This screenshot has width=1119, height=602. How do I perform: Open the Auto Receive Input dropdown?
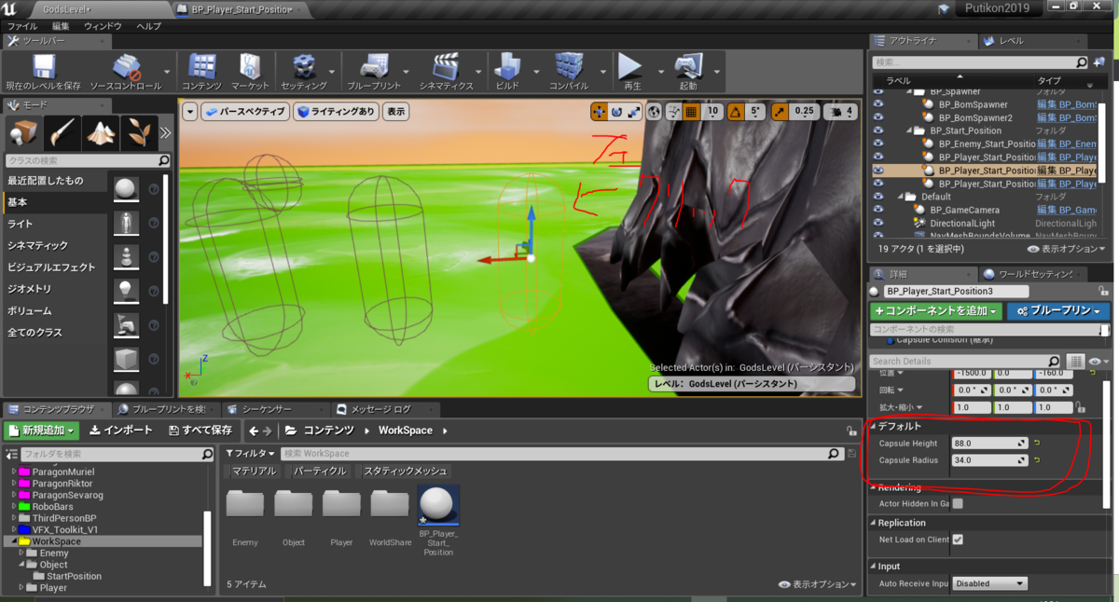pyautogui.click(x=989, y=583)
